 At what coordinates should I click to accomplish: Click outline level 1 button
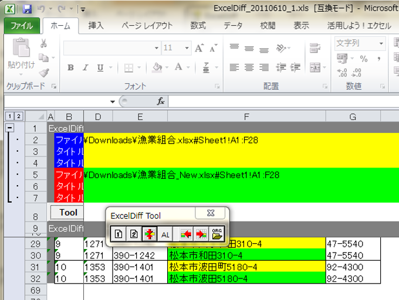[x=9, y=117]
